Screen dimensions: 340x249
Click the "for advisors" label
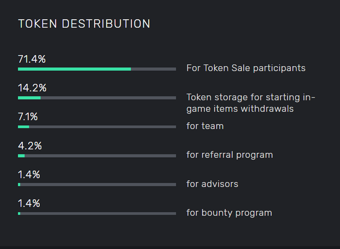[212, 184]
